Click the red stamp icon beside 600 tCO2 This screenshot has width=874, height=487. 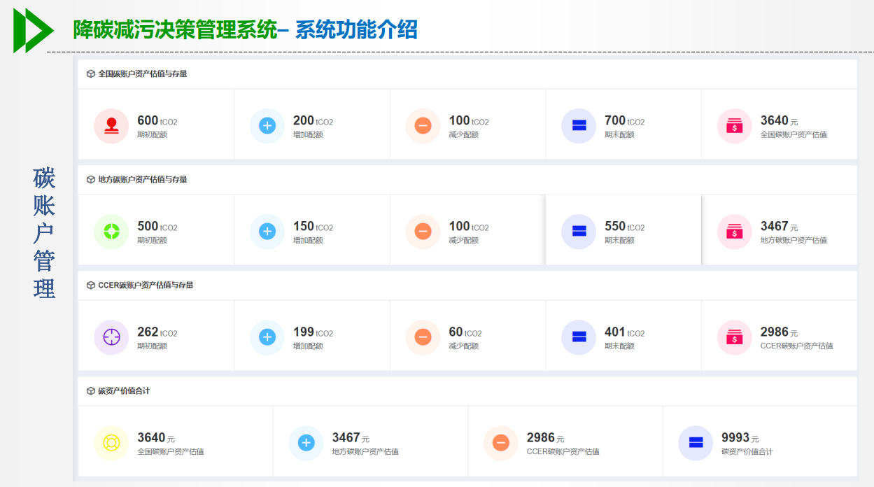(x=111, y=126)
